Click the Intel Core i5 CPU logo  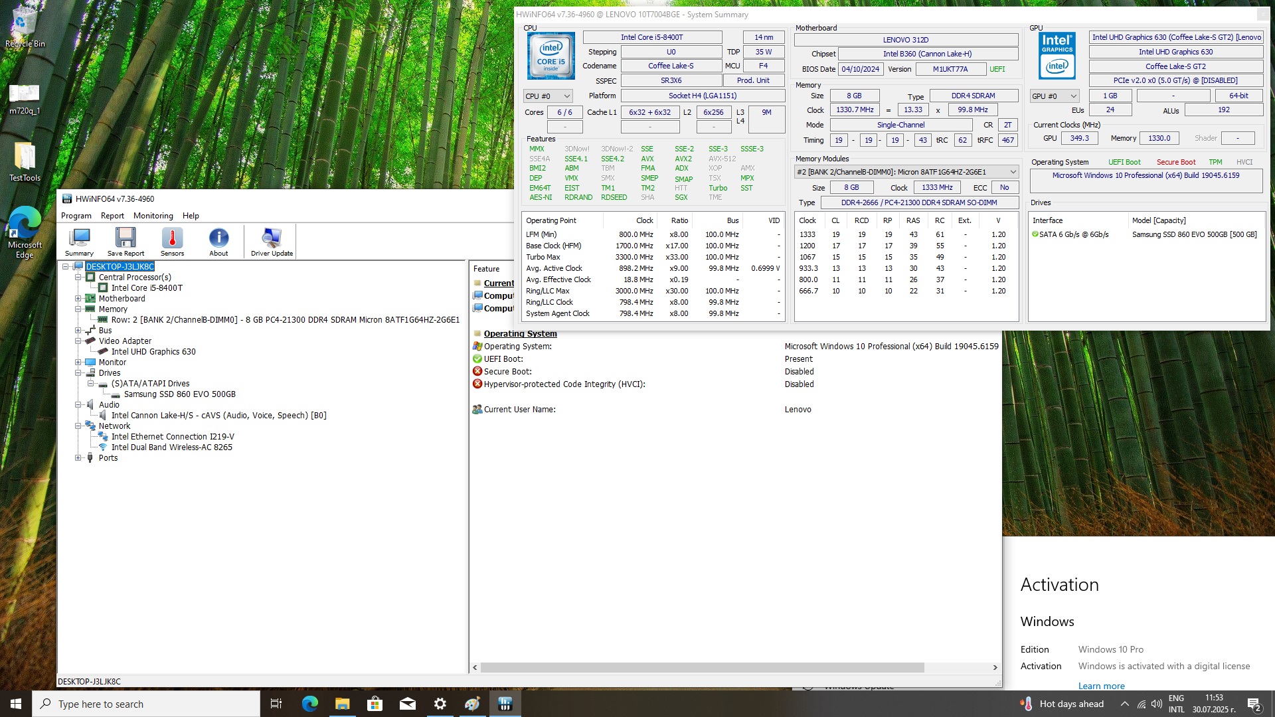(551, 56)
